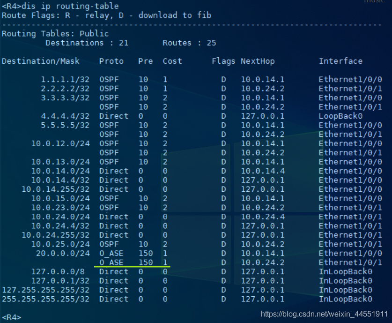Screen dimensions: 392x323
Task: Select the Destination/Mask column header
Action: click(x=41, y=61)
